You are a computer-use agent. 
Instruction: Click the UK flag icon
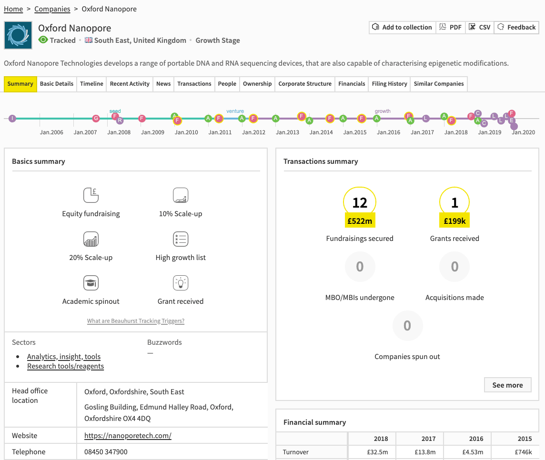(x=89, y=40)
